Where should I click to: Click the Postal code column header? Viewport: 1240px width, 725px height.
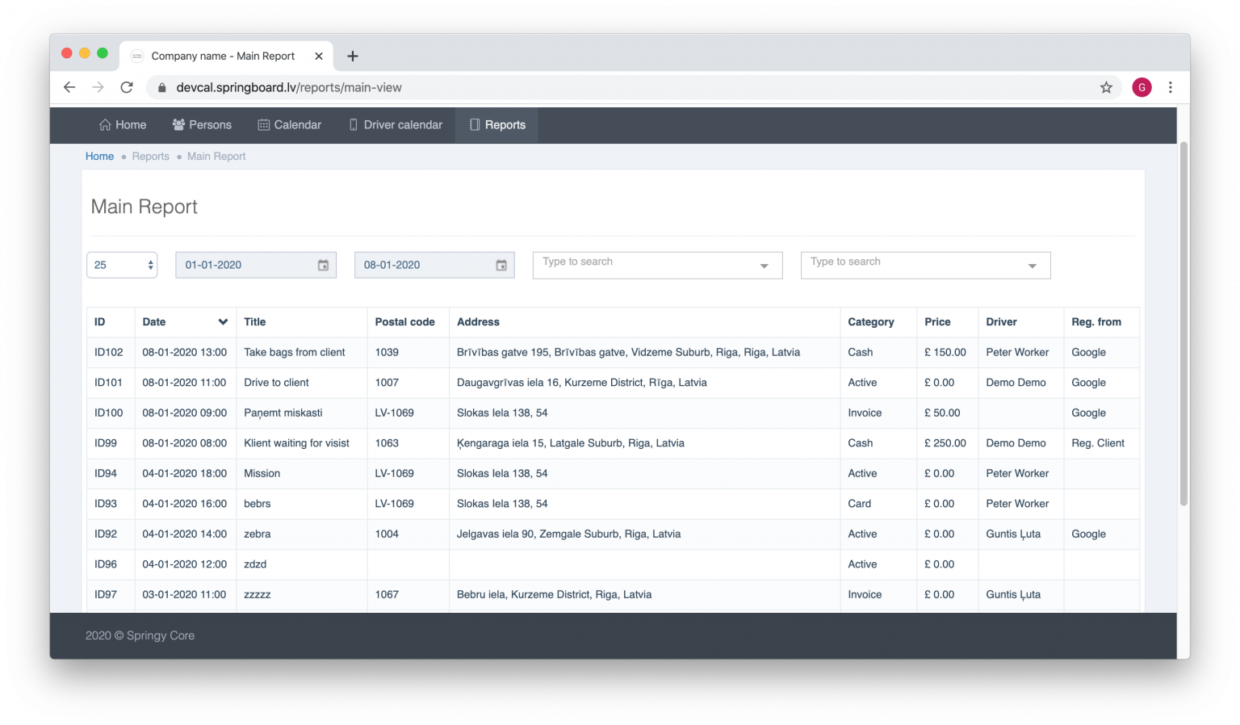click(x=408, y=321)
